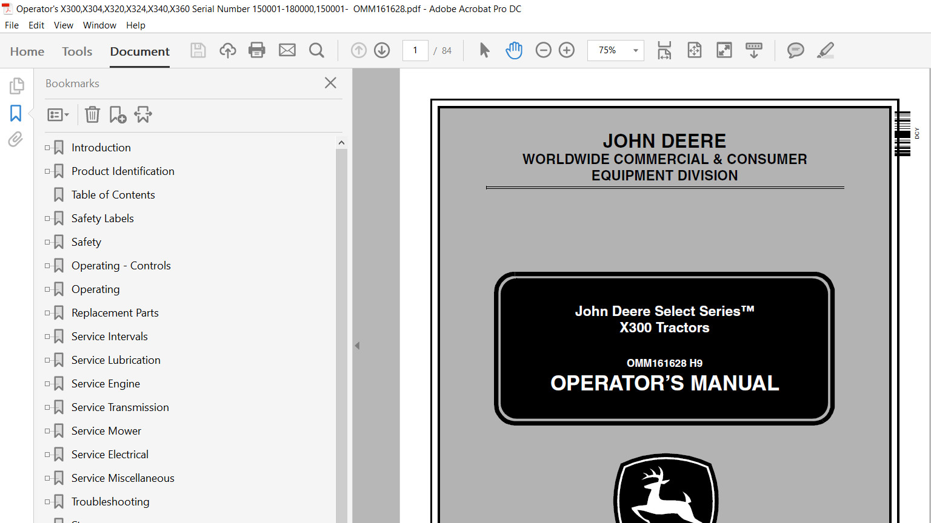Image resolution: width=931 pixels, height=523 pixels.
Task: Open the View menu
Action: [x=64, y=25]
